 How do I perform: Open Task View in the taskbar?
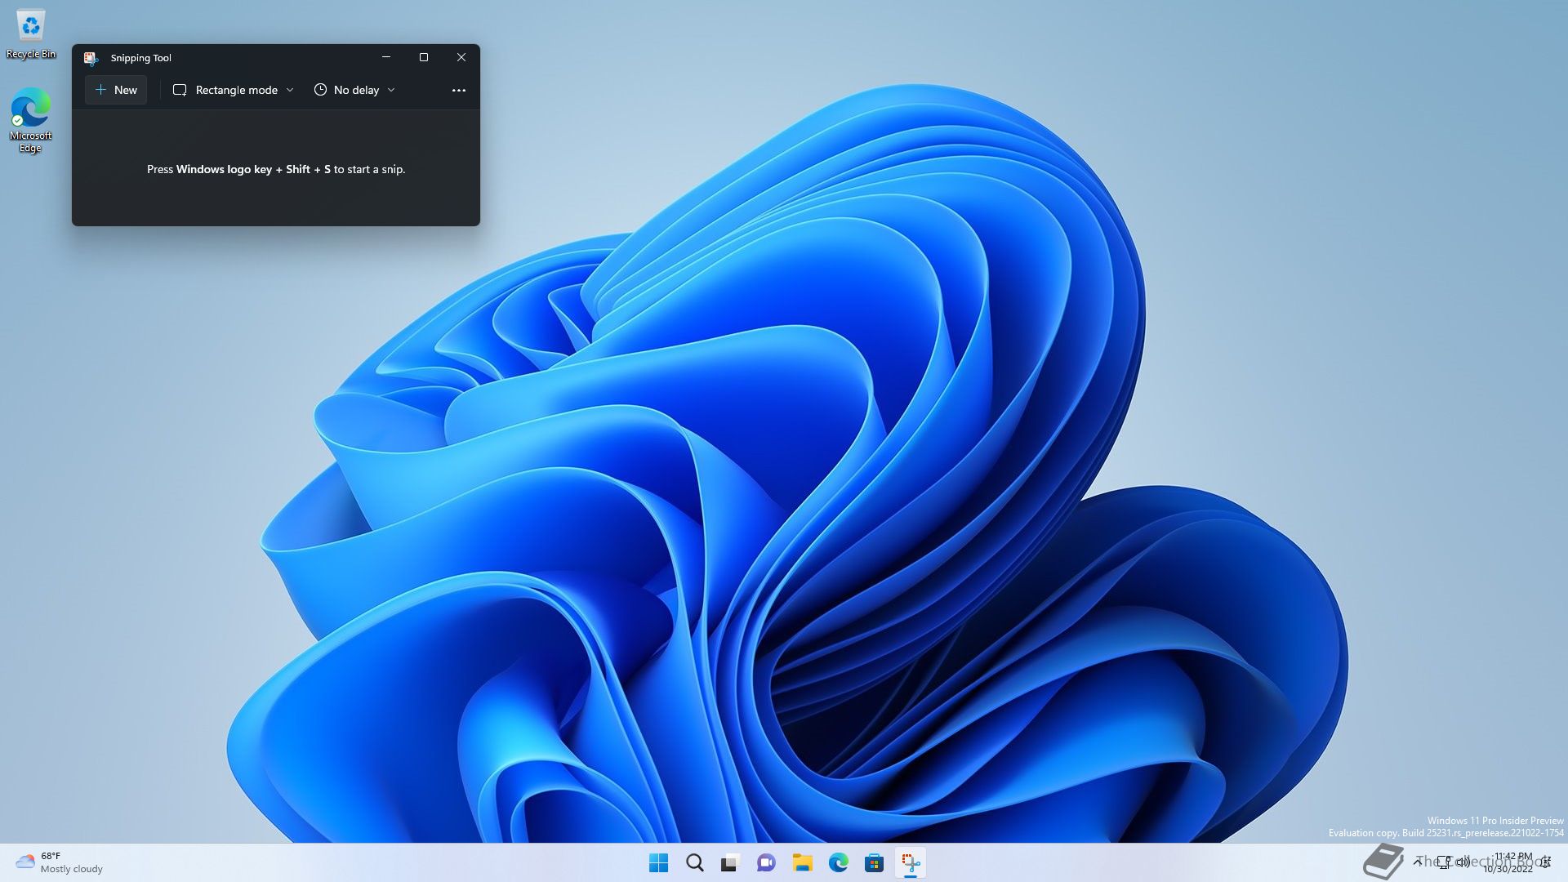(x=730, y=863)
